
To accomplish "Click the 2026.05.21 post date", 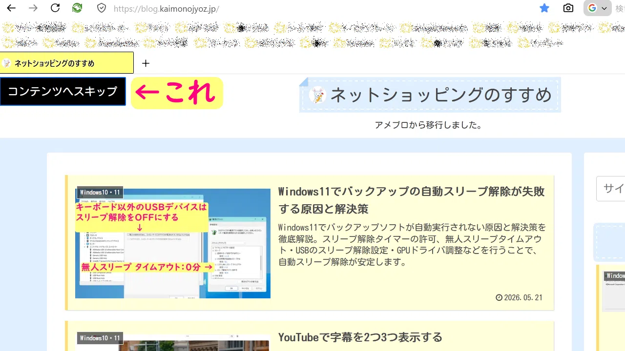I will point(519,297).
